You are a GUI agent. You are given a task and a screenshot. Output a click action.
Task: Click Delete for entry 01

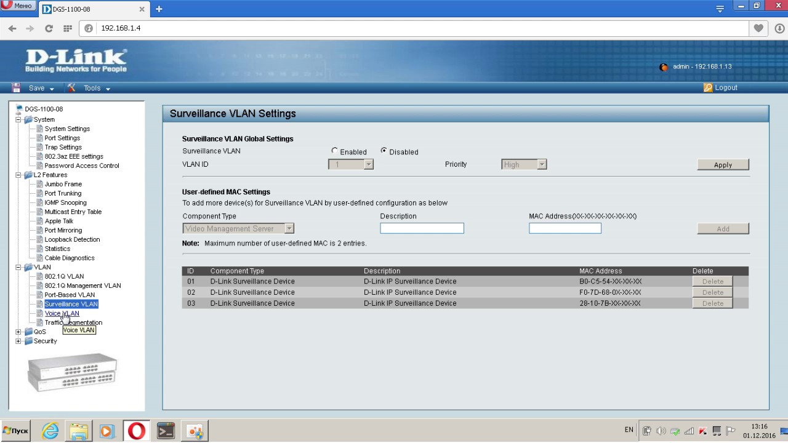point(712,281)
